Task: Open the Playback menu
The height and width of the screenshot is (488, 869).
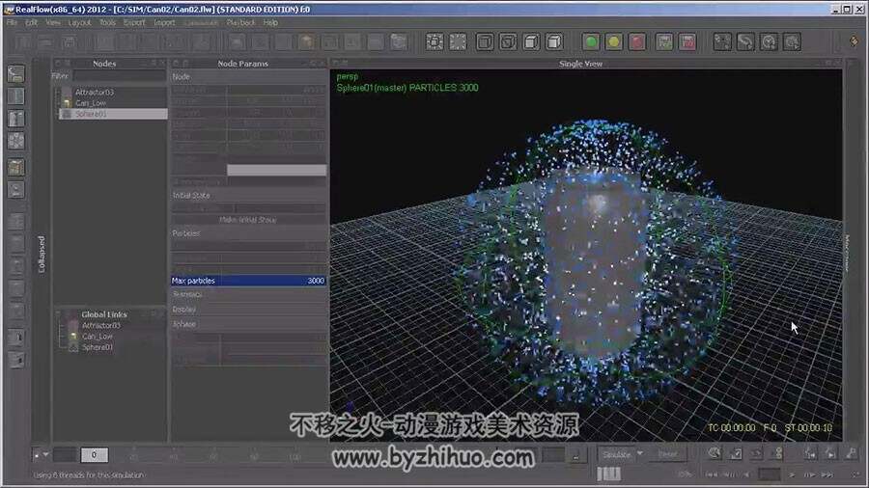Action: pos(240,23)
